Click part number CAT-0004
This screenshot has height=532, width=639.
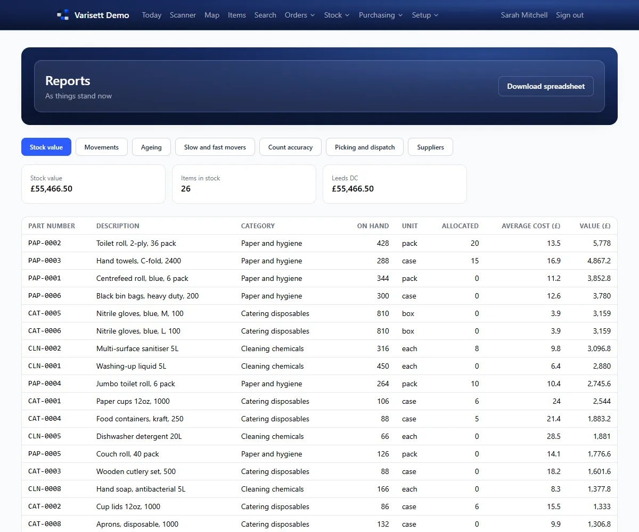(45, 419)
